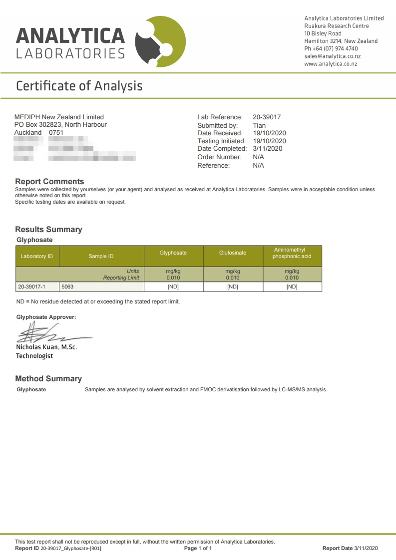Select the Lab Reference number 20-39017
Screen dimensions: 396x560
267,117
